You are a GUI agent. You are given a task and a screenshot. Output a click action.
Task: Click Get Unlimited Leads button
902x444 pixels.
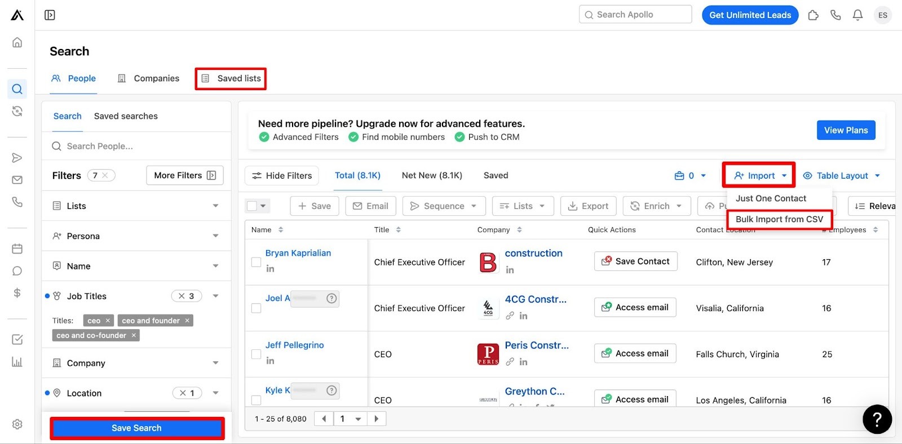750,15
